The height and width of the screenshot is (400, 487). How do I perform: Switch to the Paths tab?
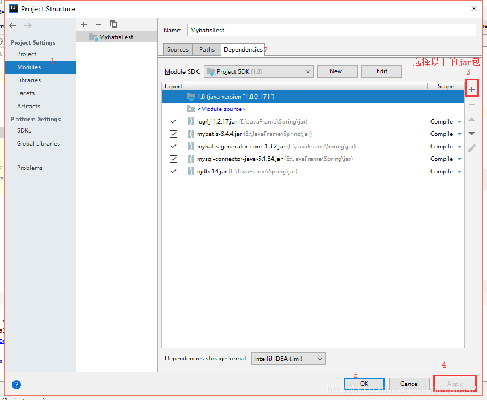tap(207, 49)
